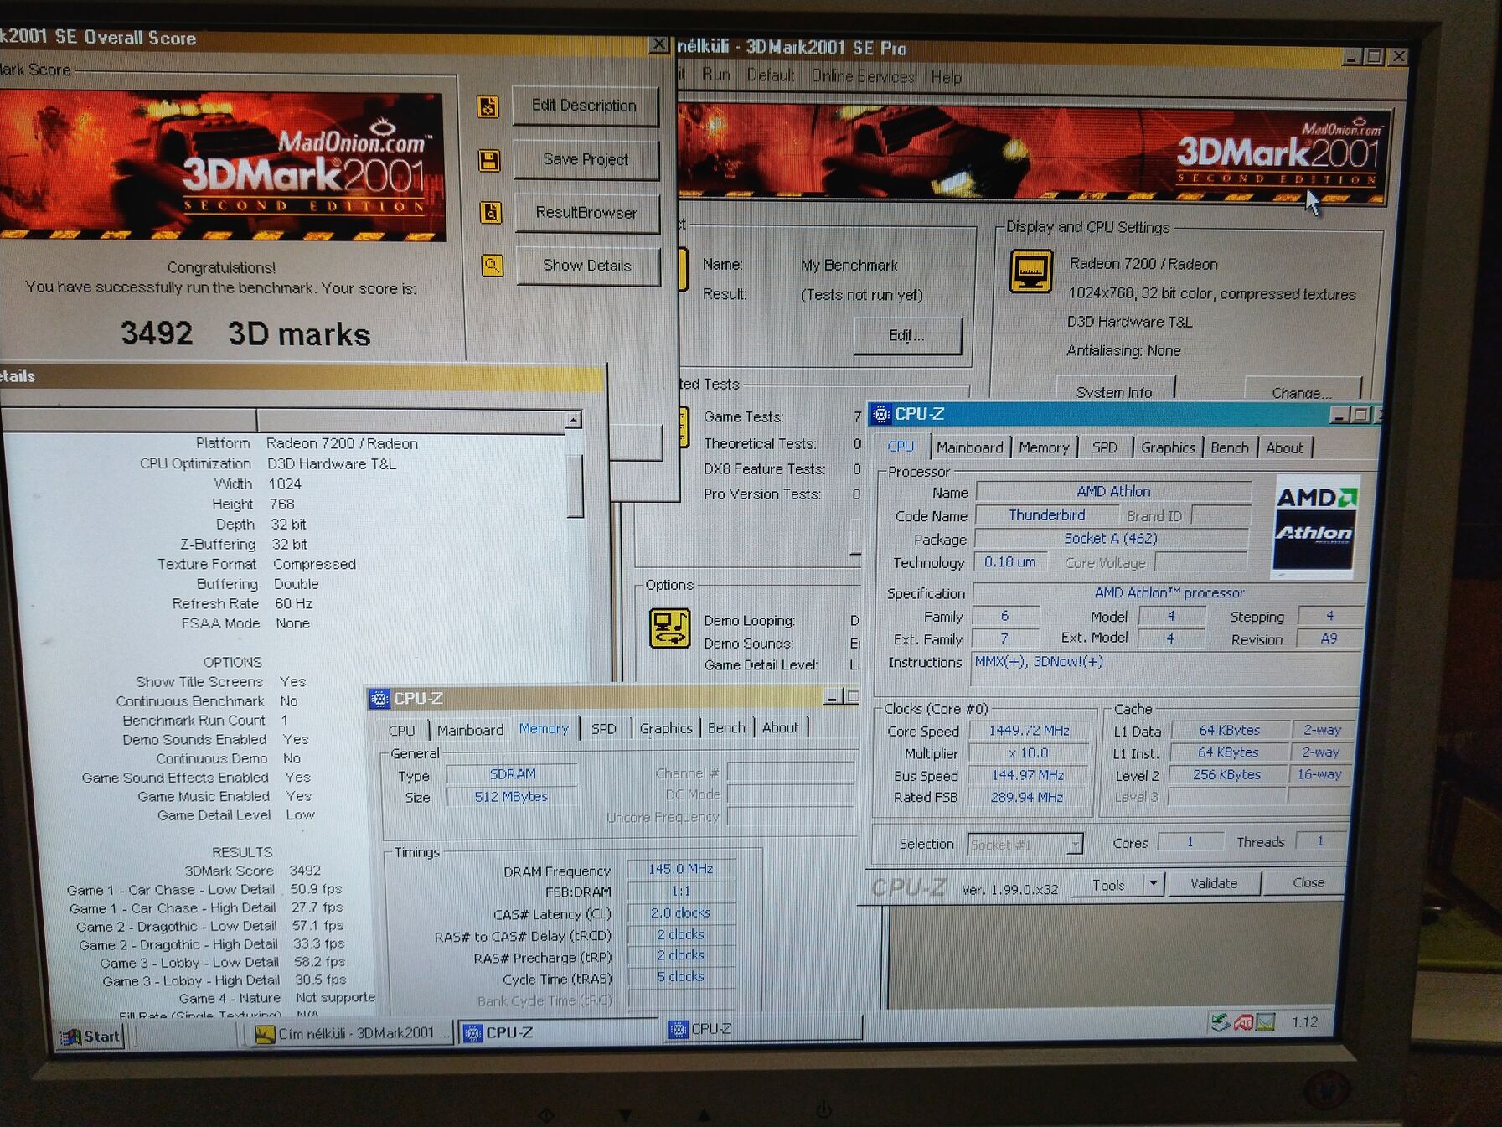Click Edit... in the project section

pos(907,336)
